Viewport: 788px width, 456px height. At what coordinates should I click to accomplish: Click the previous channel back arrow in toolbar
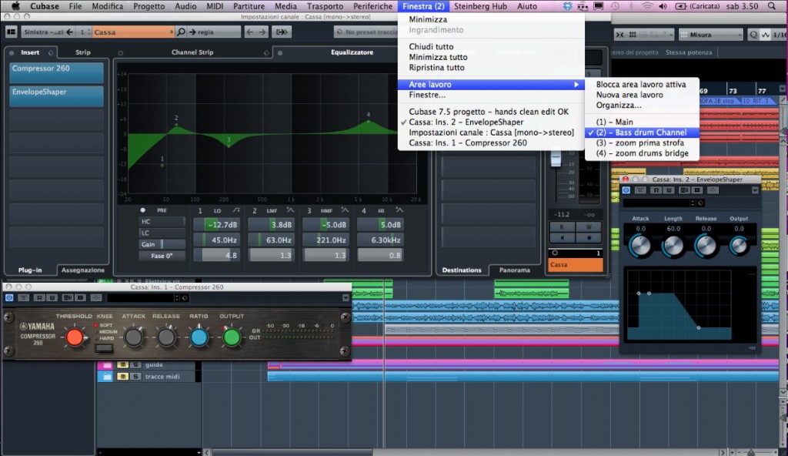click(x=250, y=32)
